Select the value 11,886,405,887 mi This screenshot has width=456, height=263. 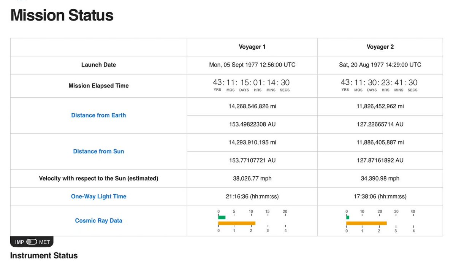(x=380, y=143)
